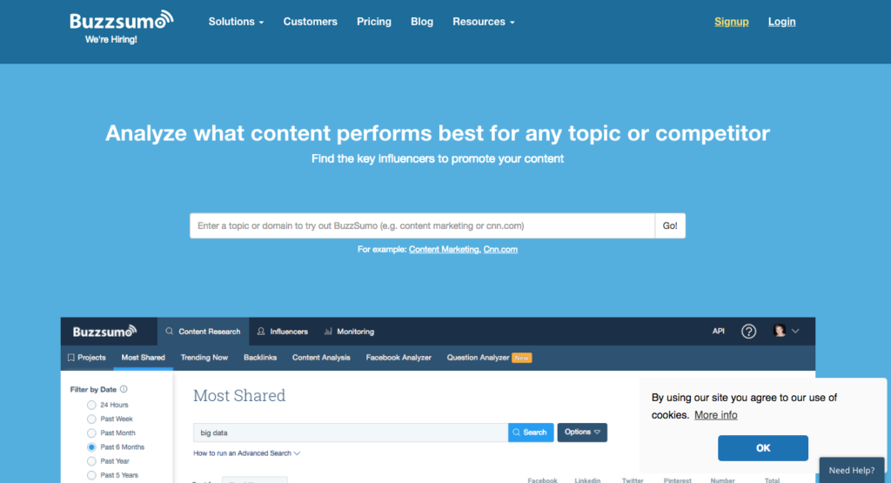Click the user avatar picture in the app bar
Screen dimensions: 891x483
tap(779, 331)
